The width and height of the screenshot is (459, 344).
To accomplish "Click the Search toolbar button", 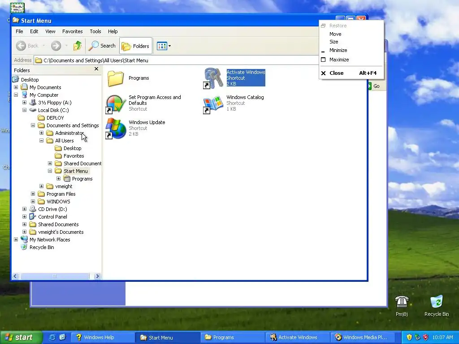I will tap(102, 46).
